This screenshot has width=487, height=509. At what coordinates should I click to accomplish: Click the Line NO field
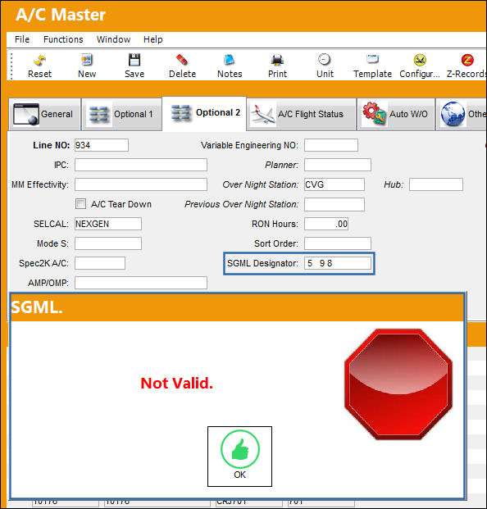[102, 145]
